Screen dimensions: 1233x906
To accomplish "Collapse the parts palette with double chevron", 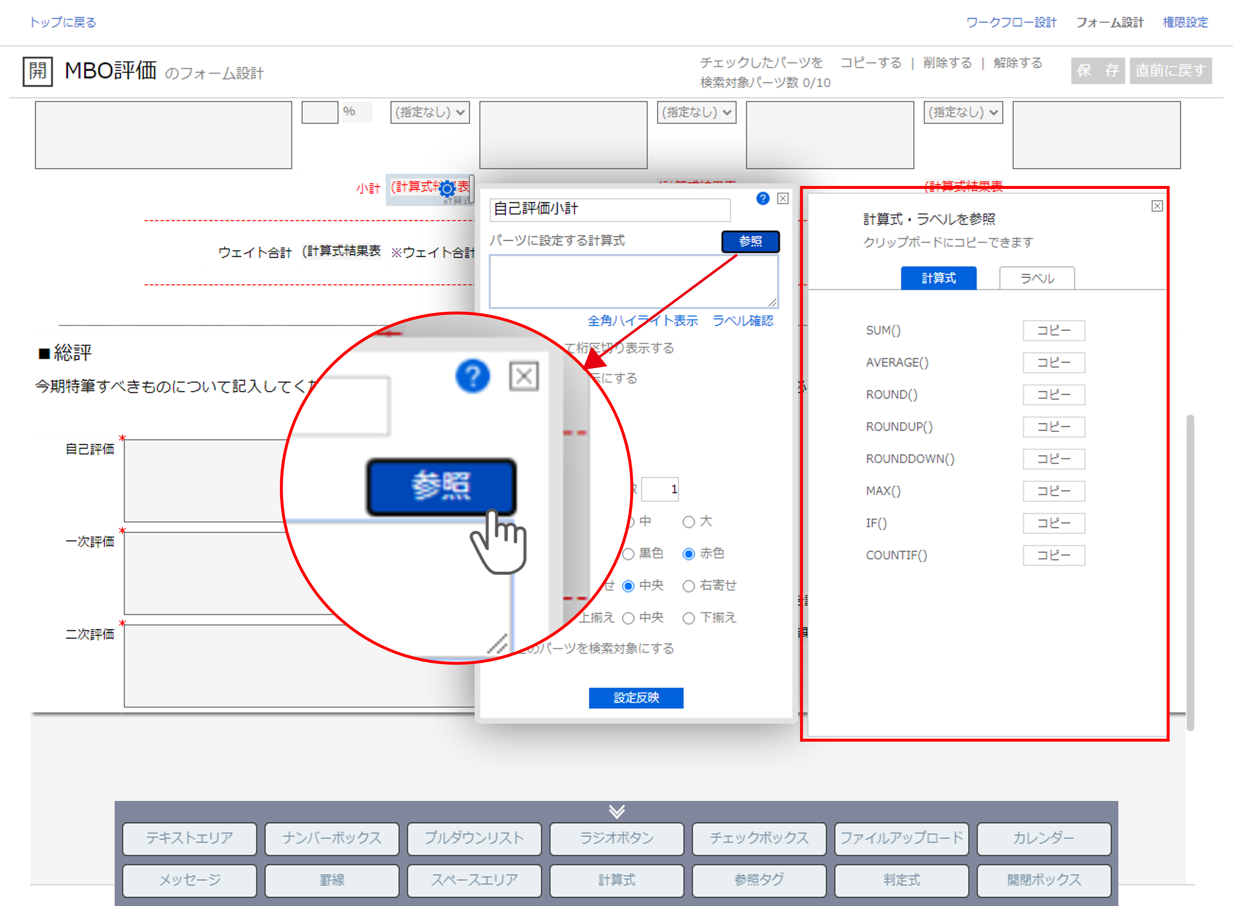I will tap(617, 811).
